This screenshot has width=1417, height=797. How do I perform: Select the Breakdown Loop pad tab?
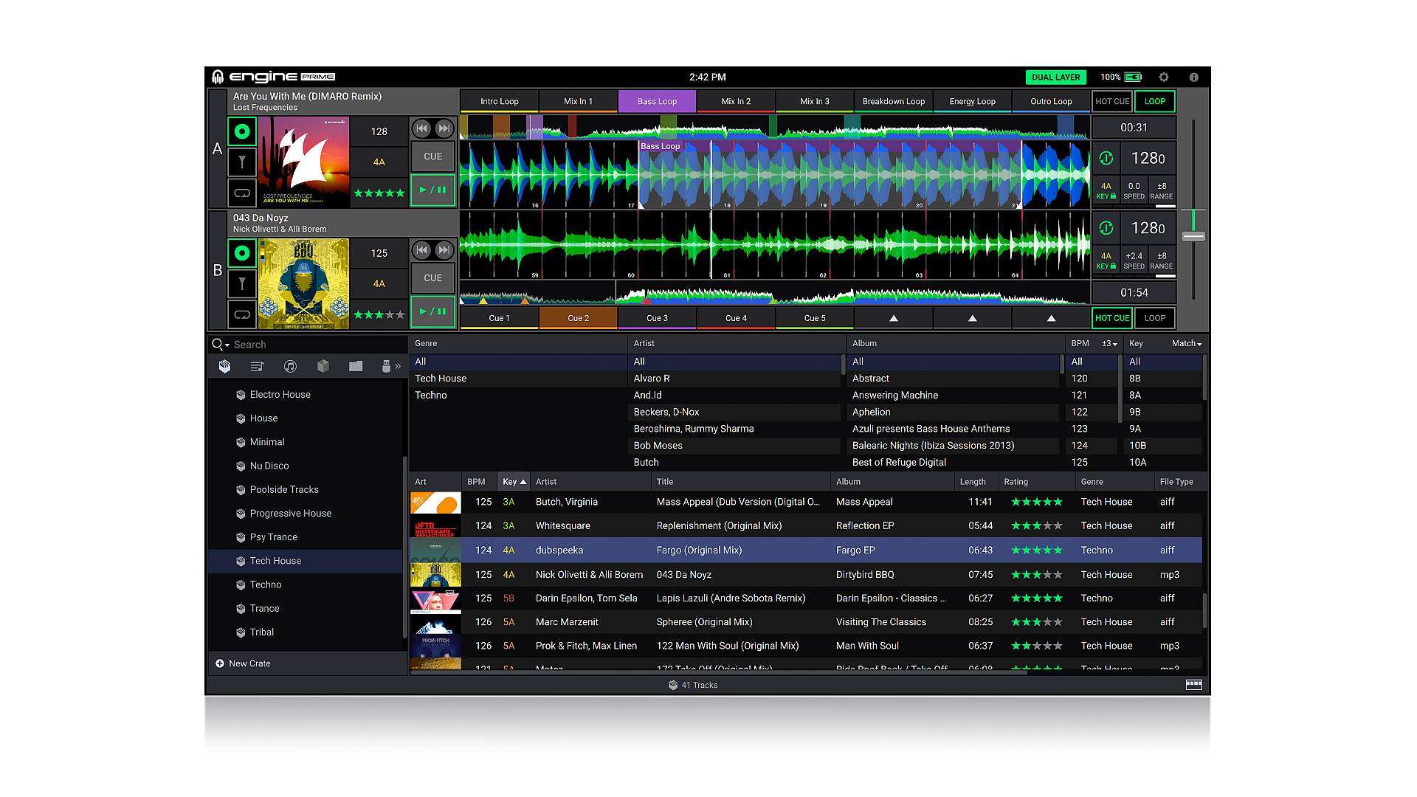pyautogui.click(x=893, y=101)
